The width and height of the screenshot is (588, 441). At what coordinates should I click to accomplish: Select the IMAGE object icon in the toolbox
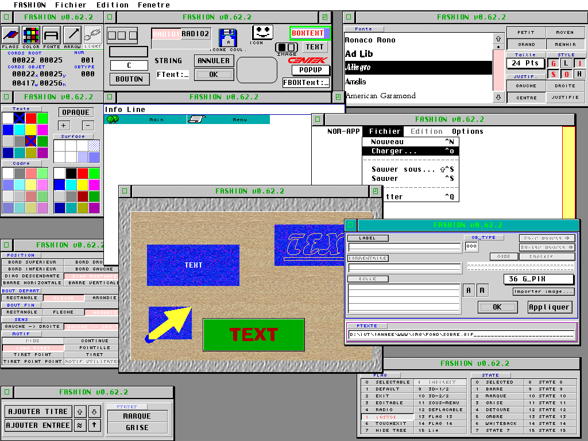click(287, 47)
